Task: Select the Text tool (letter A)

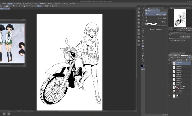Action: click(x=143, y=59)
